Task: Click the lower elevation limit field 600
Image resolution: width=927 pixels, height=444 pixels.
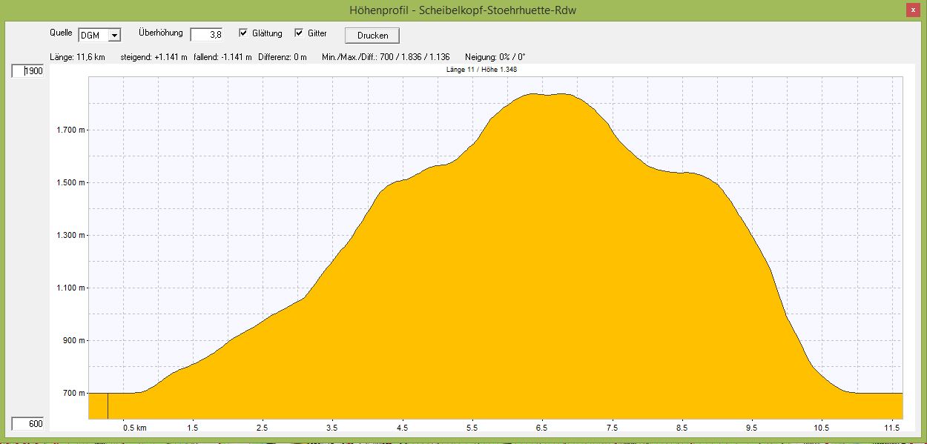Action: (27, 424)
